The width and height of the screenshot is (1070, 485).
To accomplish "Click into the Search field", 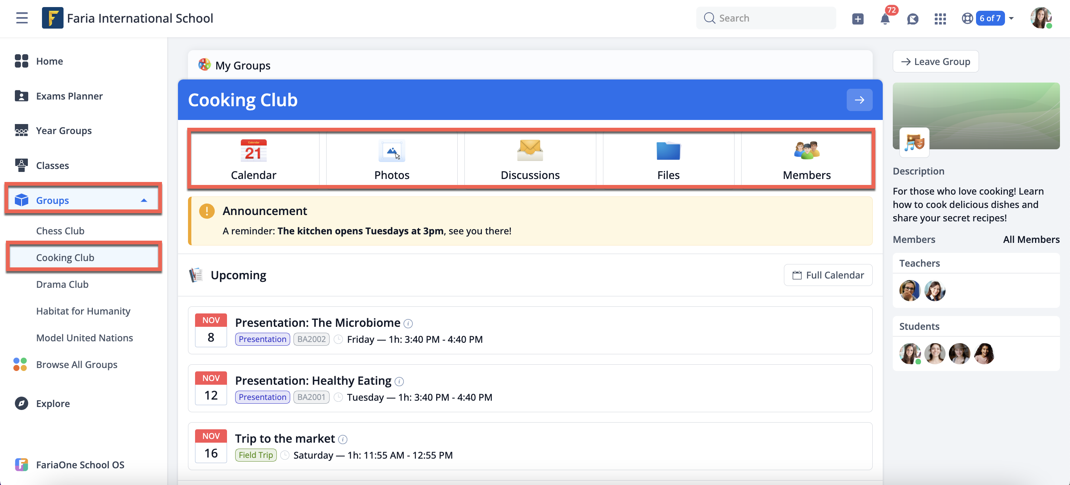I will (x=765, y=18).
